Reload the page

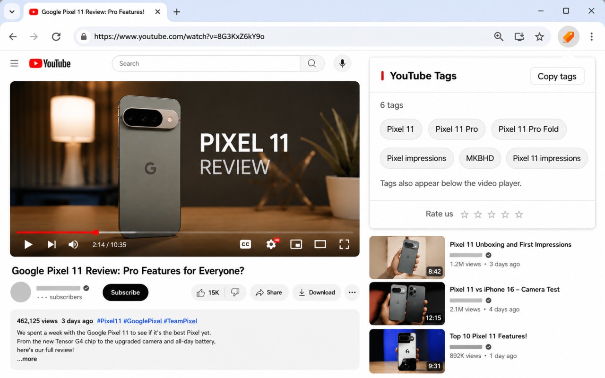click(x=56, y=37)
